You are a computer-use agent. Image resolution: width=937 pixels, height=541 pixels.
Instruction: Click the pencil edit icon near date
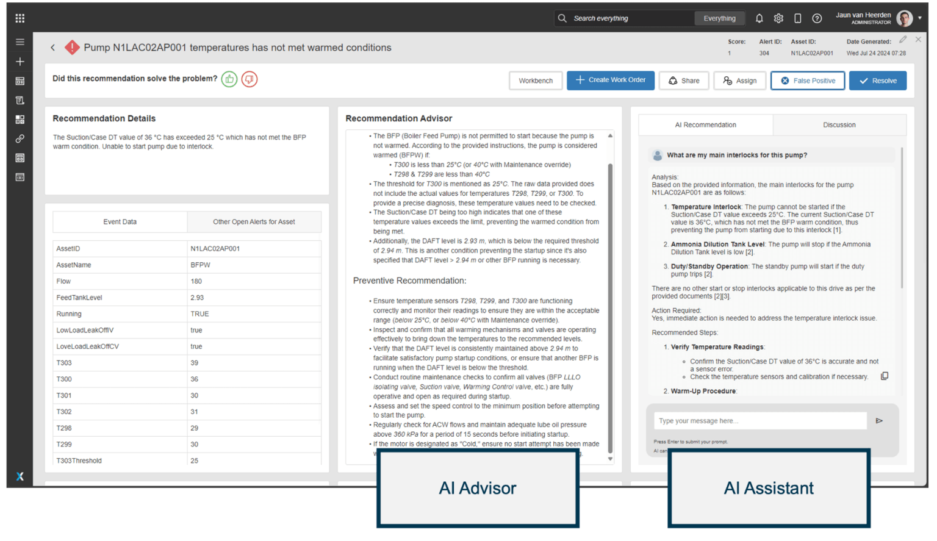(903, 40)
